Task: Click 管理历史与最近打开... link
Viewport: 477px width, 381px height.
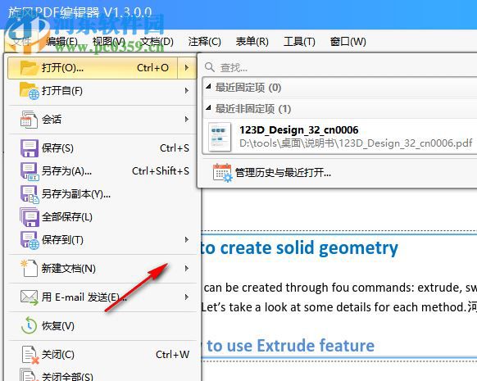Action: pyautogui.click(x=283, y=173)
